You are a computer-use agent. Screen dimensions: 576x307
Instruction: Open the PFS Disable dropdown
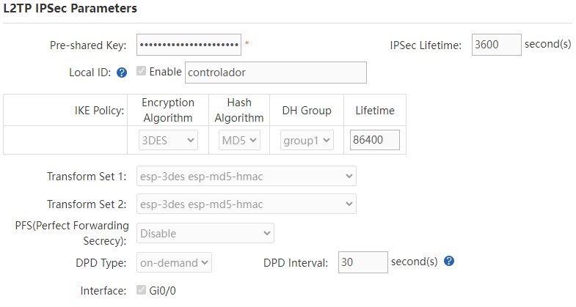(205, 234)
